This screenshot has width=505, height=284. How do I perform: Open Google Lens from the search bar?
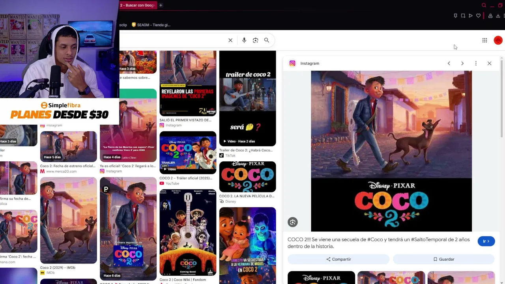255,40
